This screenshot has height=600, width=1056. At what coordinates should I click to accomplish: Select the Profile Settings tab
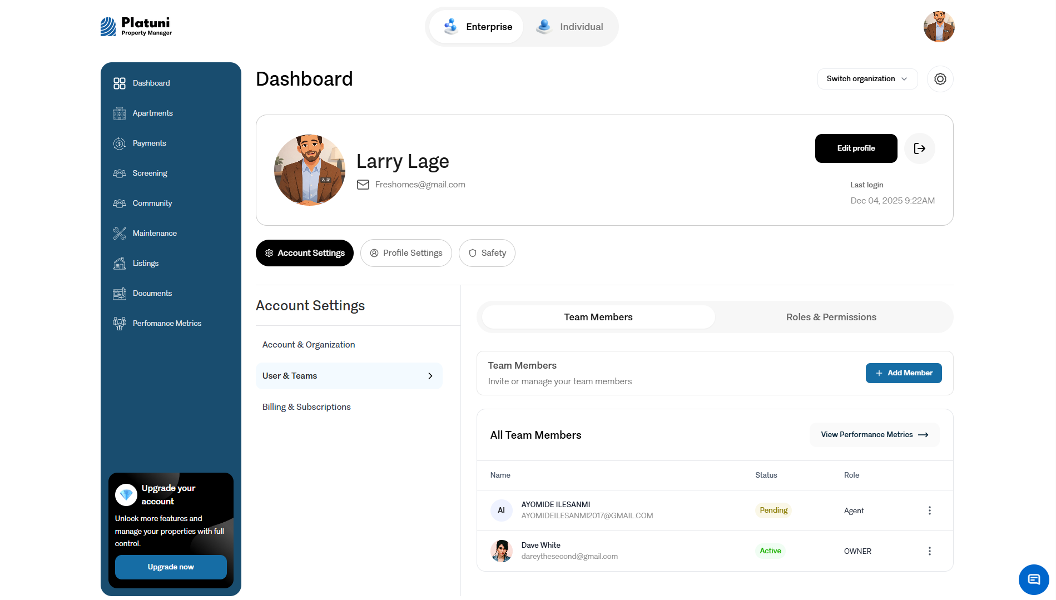406,253
